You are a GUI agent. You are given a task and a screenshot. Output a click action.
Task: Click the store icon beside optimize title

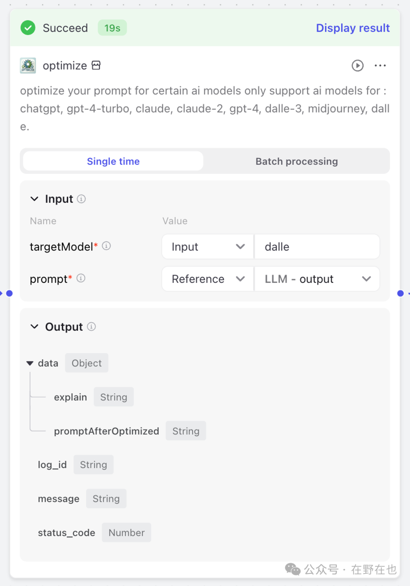[x=96, y=65]
